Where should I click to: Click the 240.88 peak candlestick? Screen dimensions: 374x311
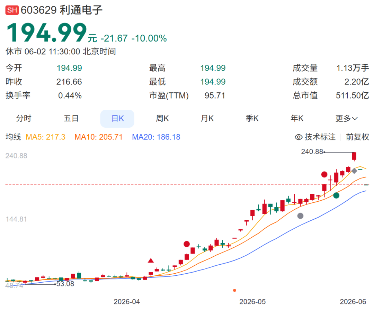(x=355, y=156)
